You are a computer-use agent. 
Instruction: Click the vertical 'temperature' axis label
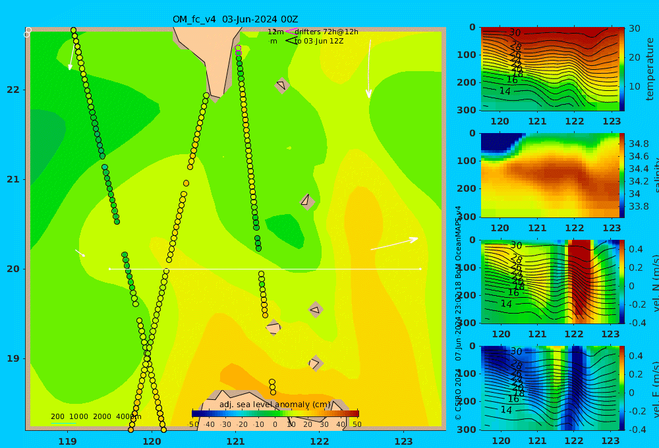650,69
